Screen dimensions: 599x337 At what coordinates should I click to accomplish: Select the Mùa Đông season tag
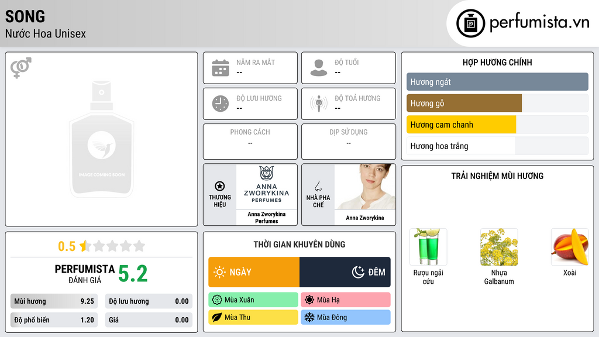point(346,317)
